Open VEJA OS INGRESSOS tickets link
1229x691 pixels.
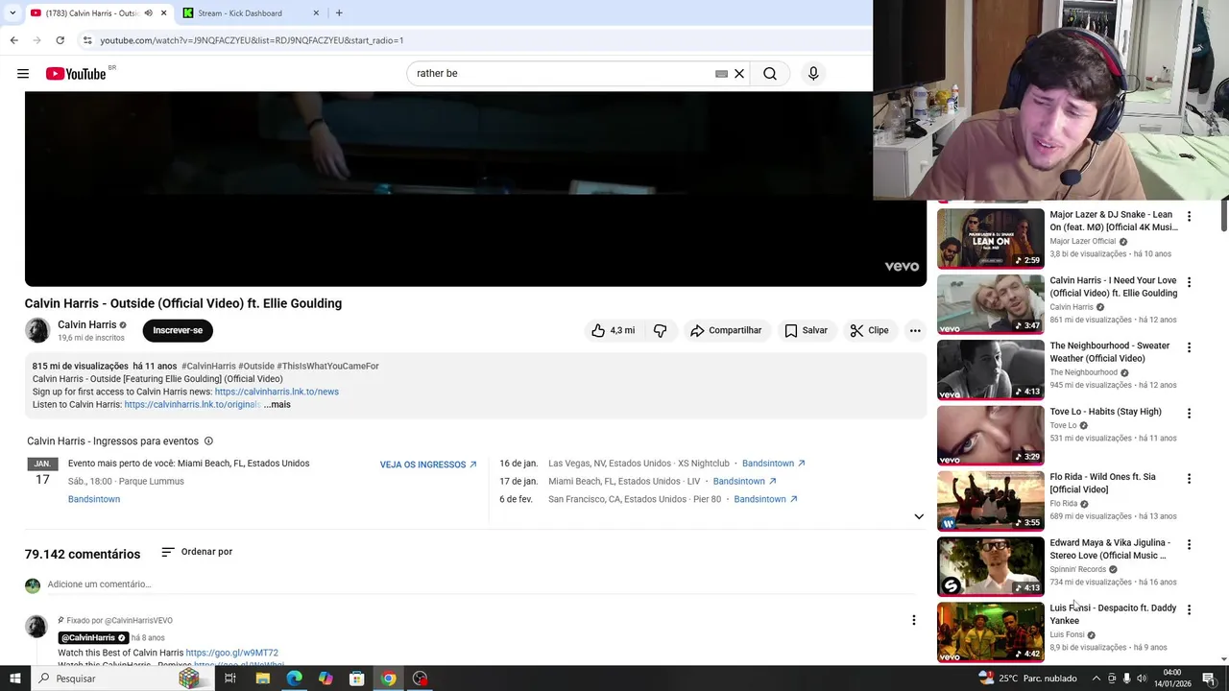428,465
